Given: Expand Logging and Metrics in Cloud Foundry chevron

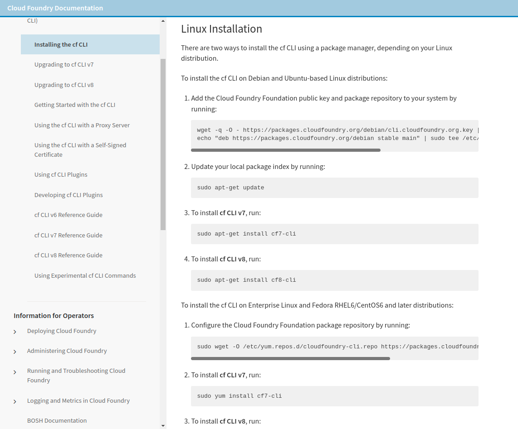Looking at the screenshot, I should click(15, 401).
